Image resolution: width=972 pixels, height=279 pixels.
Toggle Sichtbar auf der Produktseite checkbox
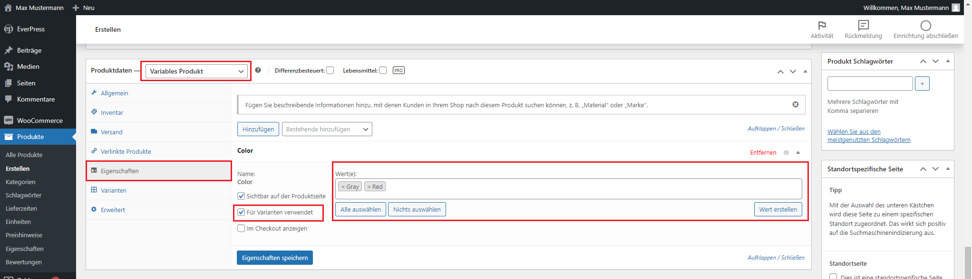coord(241,196)
